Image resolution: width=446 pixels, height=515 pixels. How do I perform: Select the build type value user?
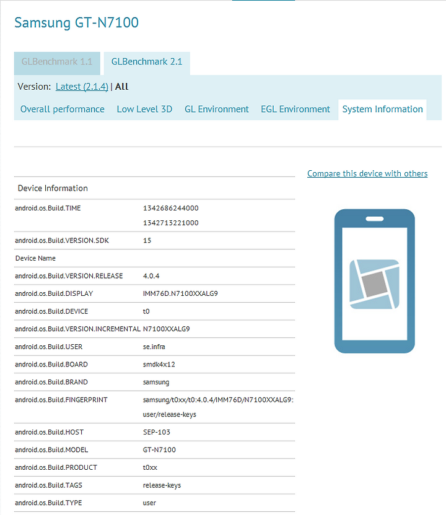[x=149, y=503]
